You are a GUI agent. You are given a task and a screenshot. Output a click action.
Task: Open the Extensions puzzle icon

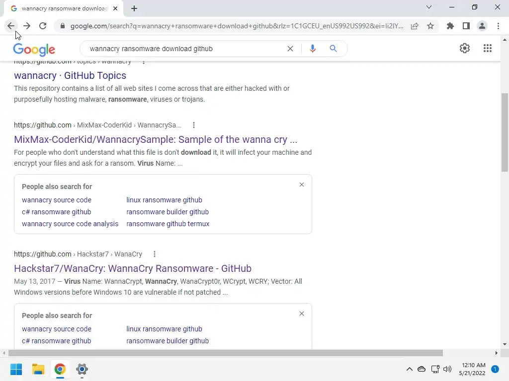[450, 26]
